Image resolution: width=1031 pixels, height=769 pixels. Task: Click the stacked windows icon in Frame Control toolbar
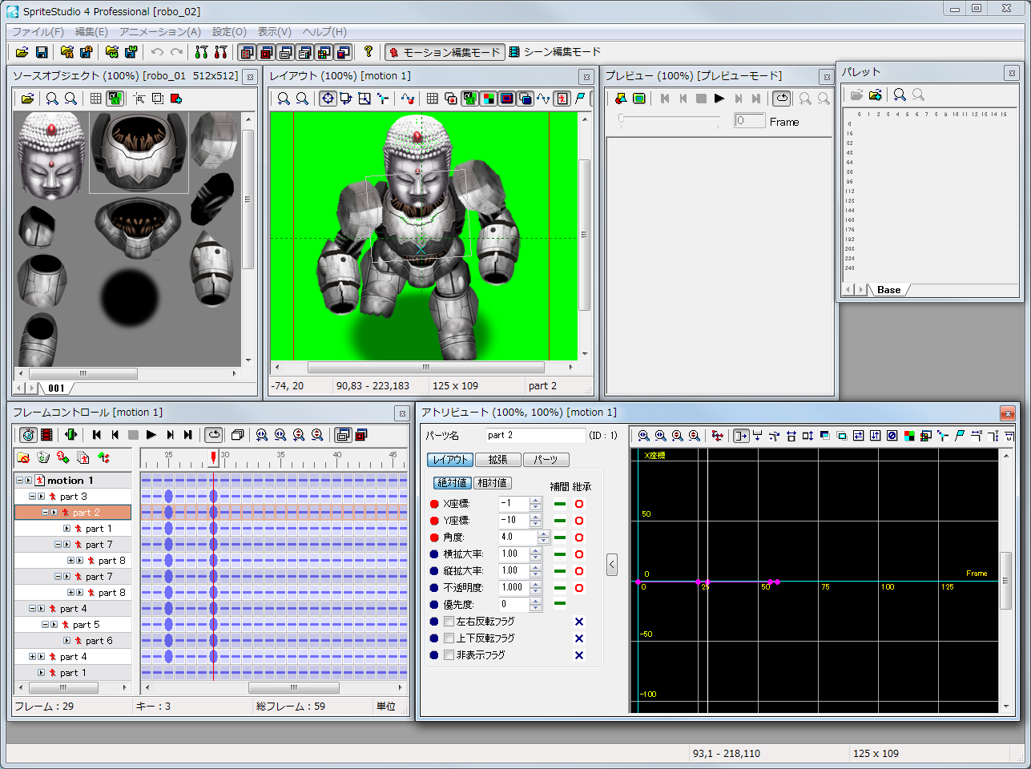coord(237,435)
